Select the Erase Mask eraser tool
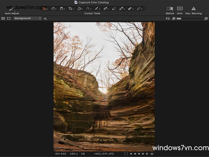This screenshot has width=209, height=157. 114,9
